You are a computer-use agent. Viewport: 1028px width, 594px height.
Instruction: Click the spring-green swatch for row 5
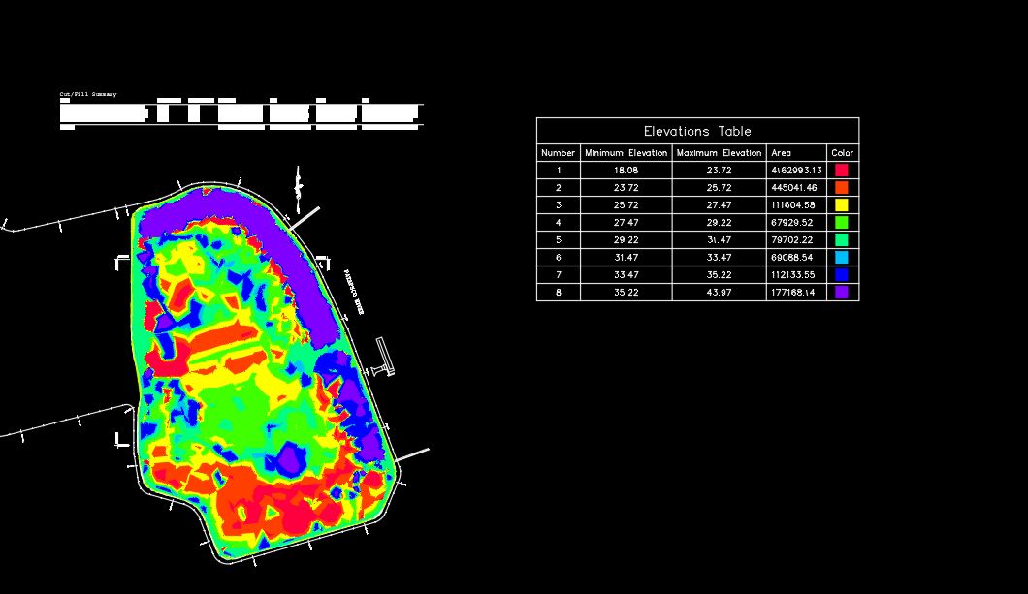842,239
